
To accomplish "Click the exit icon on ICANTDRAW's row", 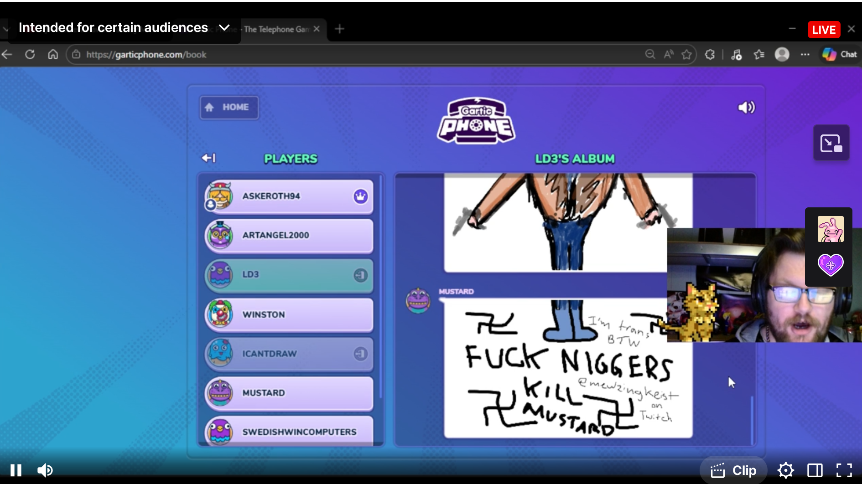I will click(x=361, y=354).
